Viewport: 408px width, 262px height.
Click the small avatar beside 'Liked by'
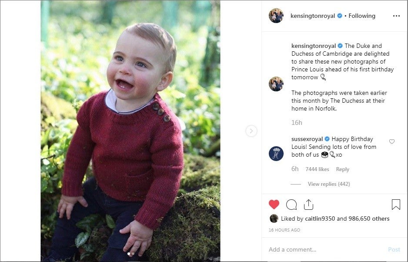pos(274,218)
